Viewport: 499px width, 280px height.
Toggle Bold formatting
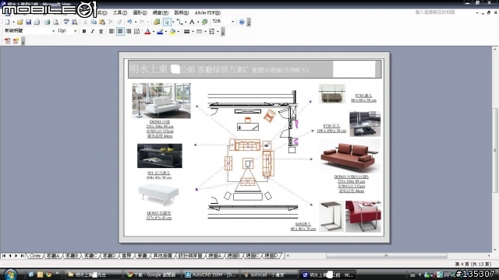click(84, 31)
